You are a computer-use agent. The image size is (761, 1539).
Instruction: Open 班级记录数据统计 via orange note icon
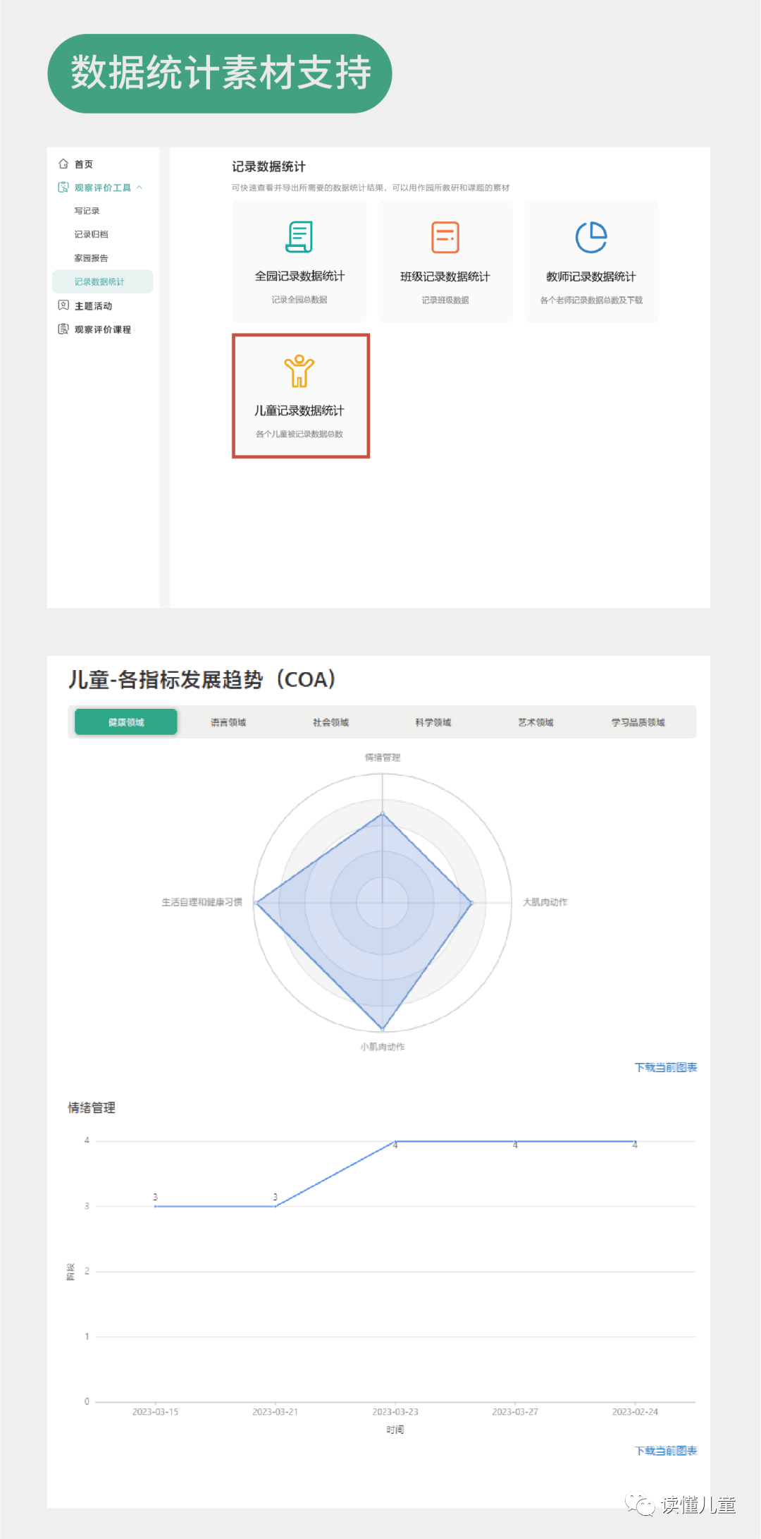[445, 237]
